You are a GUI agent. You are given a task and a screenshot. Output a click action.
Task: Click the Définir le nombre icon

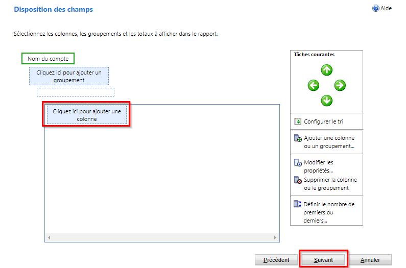click(298, 204)
